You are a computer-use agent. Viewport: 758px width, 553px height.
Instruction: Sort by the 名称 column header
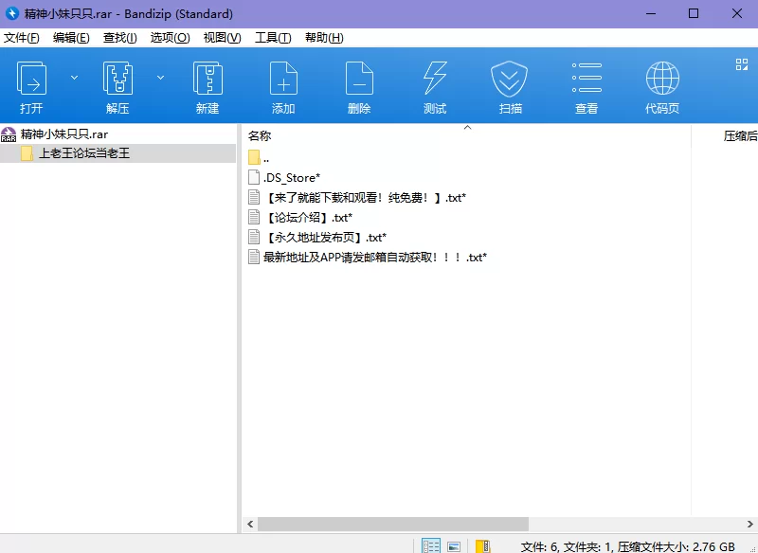coord(260,135)
